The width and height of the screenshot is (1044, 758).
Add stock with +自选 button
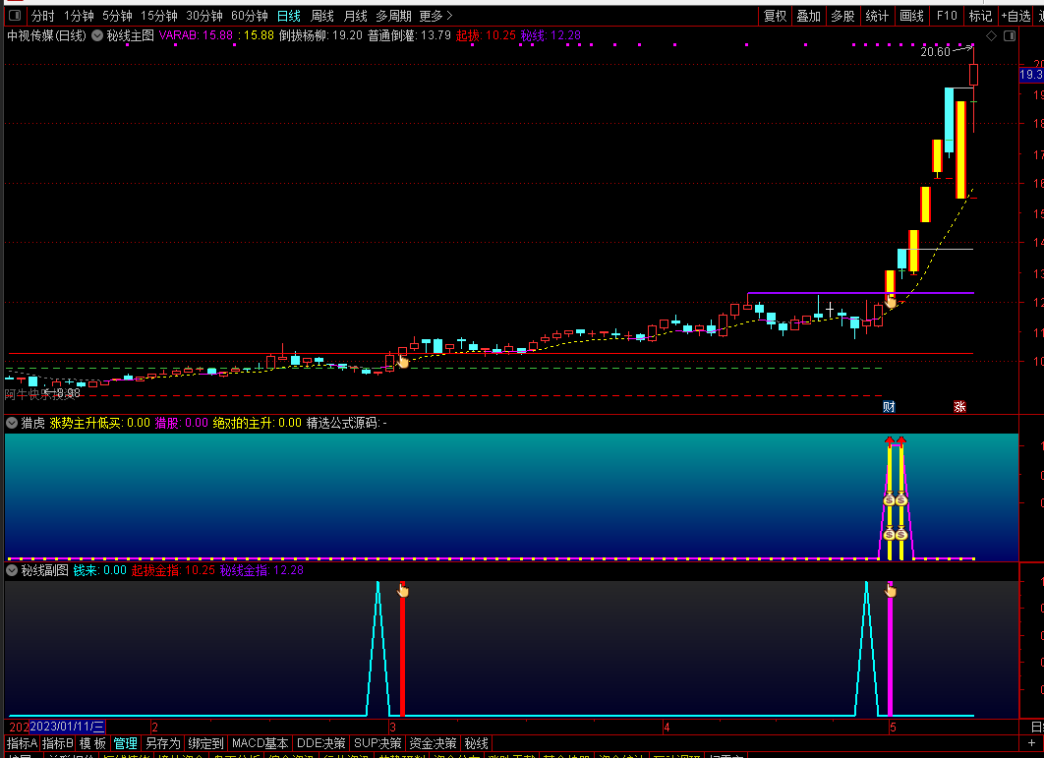click(x=1015, y=16)
